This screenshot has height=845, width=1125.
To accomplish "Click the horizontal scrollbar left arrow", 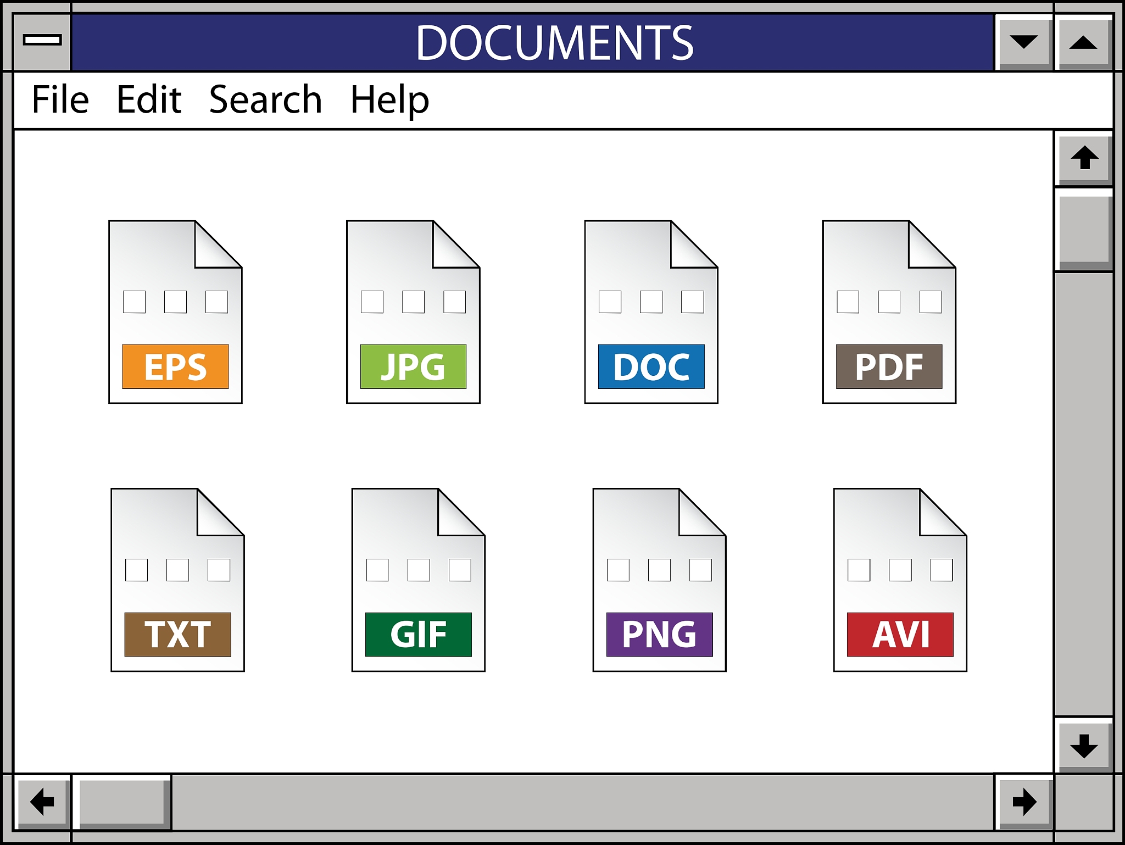I will tap(42, 802).
